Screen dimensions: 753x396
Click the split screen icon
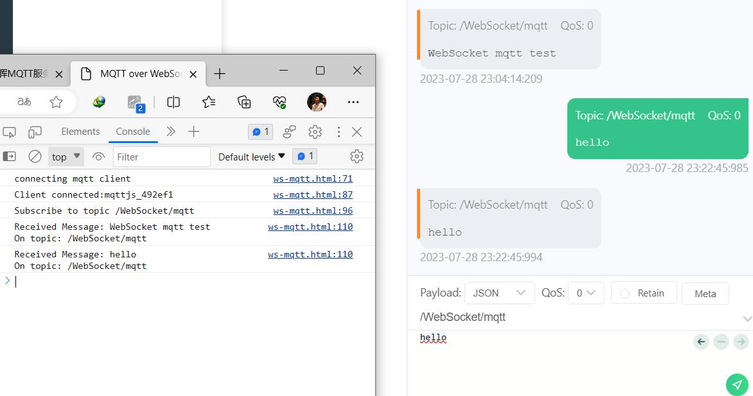tap(173, 102)
